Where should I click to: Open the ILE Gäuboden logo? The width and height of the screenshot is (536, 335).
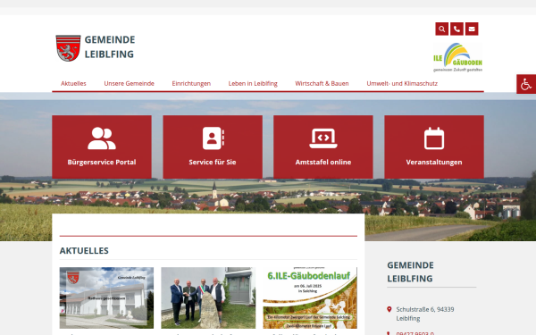pos(457,57)
